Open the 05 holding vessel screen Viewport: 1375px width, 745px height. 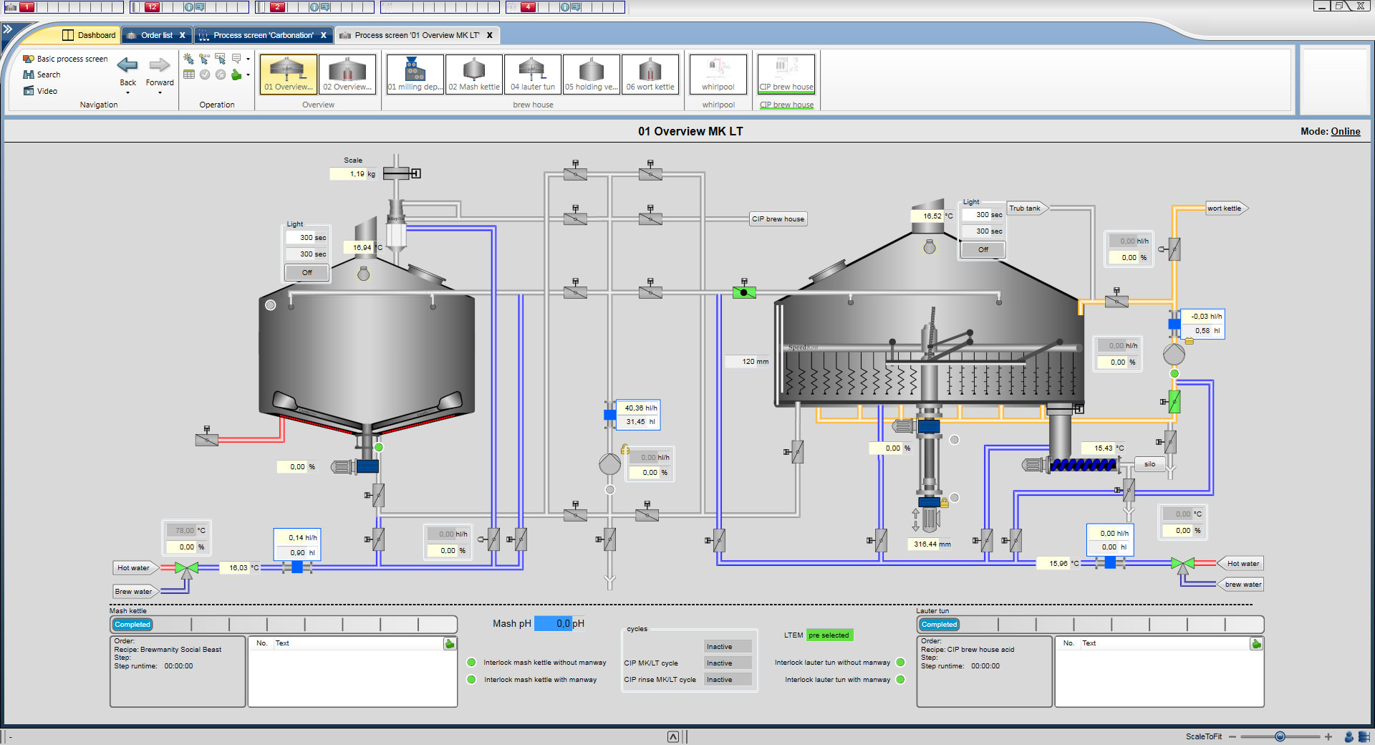click(592, 74)
